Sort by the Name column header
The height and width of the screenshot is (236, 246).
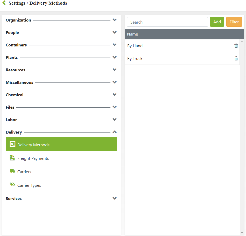click(132, 34)
